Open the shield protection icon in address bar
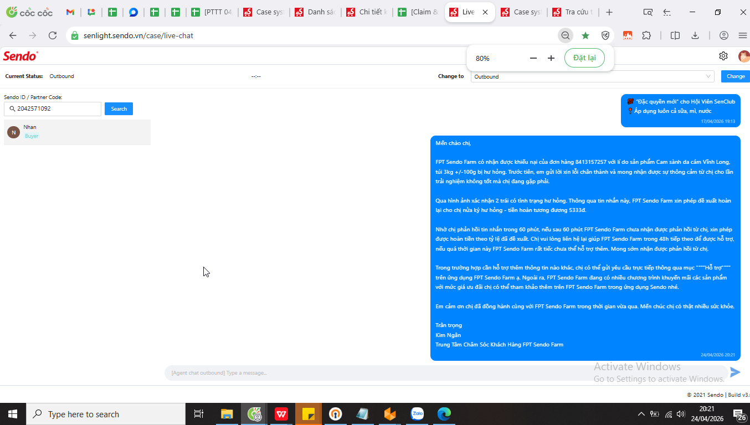This screenshot has width=750, height=425. (605, 35)
